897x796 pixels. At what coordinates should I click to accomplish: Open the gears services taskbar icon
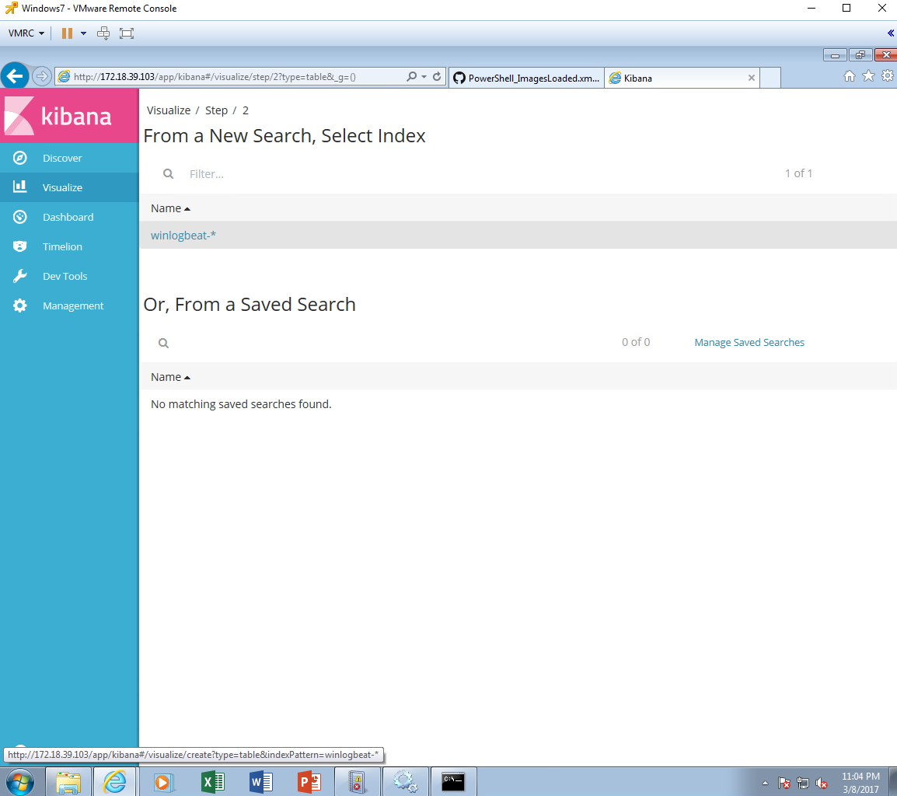coord(405,782)
